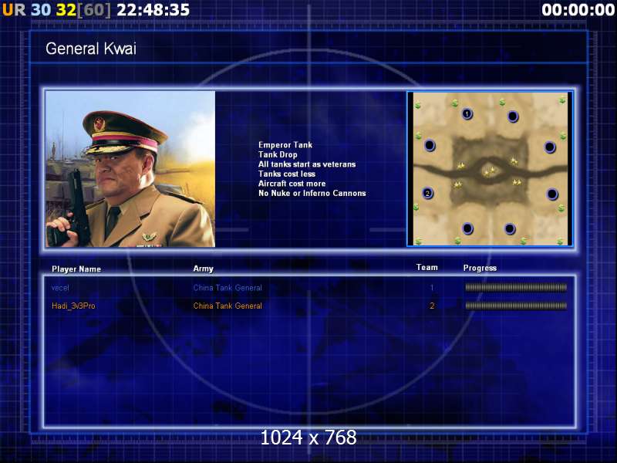The width and height of the screenshot is (617, 463).
Task: Click 'All tanks start as veterans' text
Action: click(x=307, y=164)
